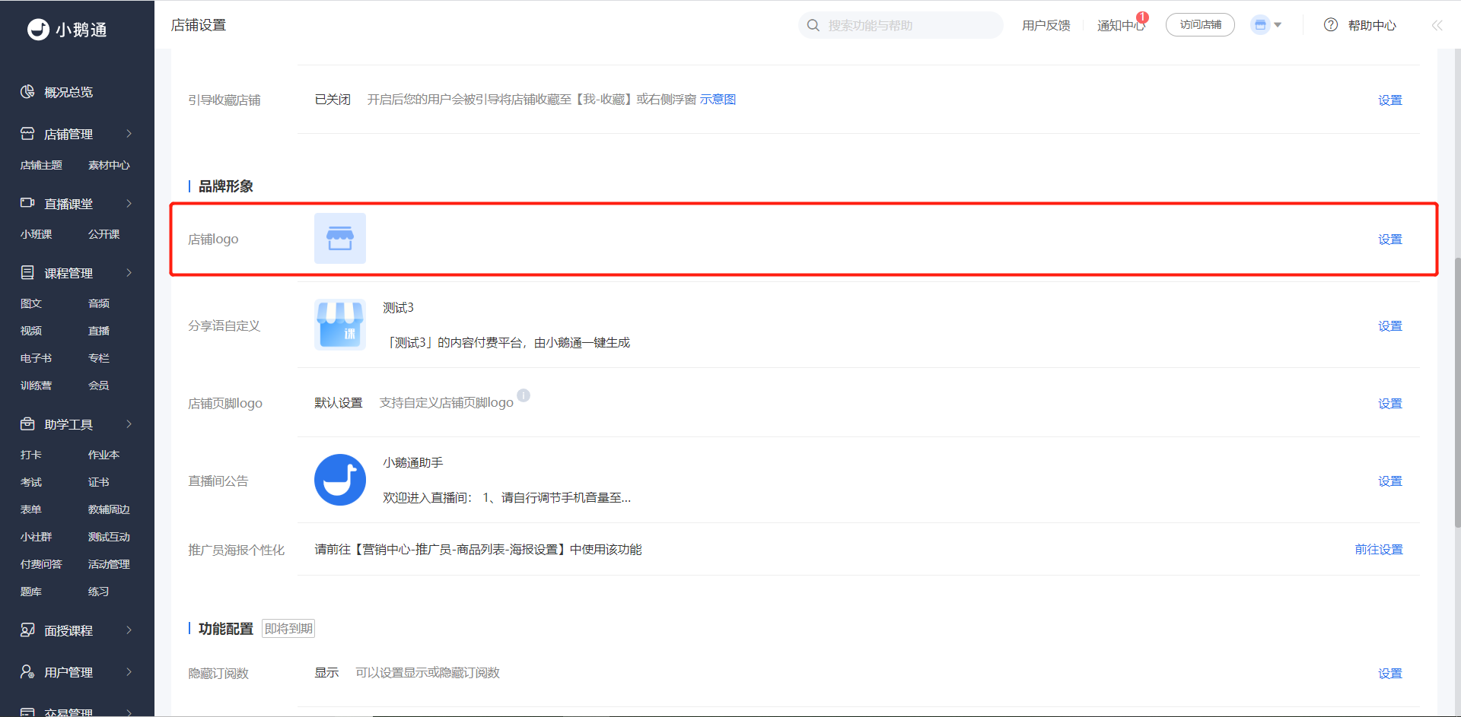This screenshot has width=1461, height=717.
Task: Click 设置 for 店铺页脚logo
Action: pyautogui.click(x=1389, y=404)
